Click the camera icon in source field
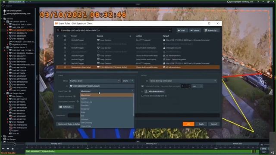276x155 pixels. (x=71, y=86)
